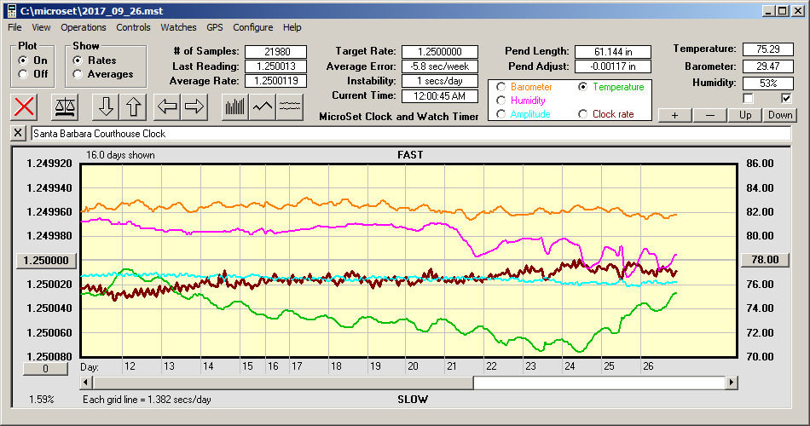
Task: Click the 1.59% status text
Action: coord(41,399)
